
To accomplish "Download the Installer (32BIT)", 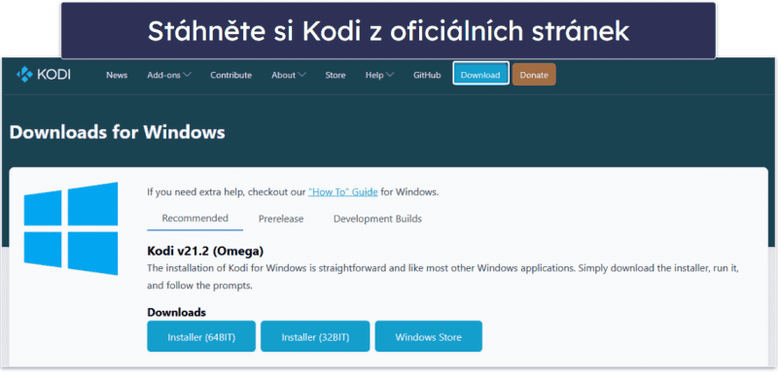I will (x=315, y=337).
